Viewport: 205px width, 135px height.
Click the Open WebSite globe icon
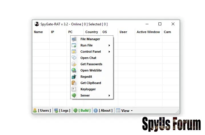point(74,70)
